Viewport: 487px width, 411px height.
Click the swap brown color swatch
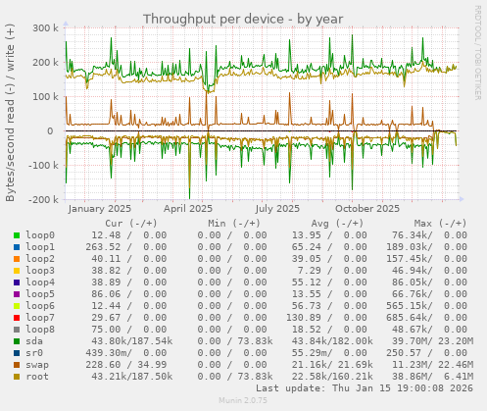point(17,365)
